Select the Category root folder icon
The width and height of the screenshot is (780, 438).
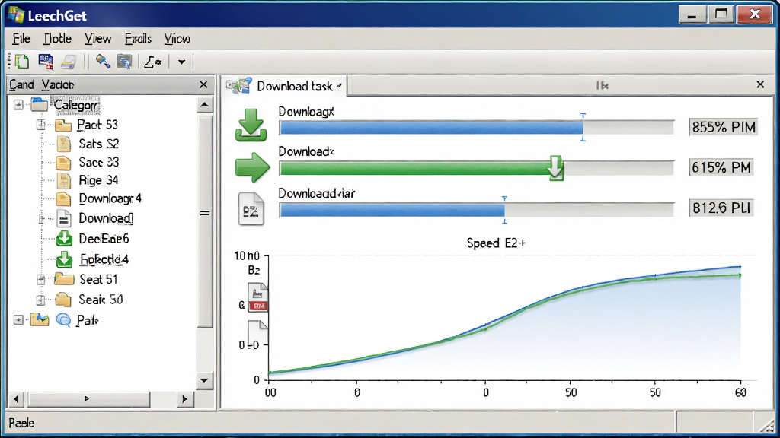[x=40, y=105]
